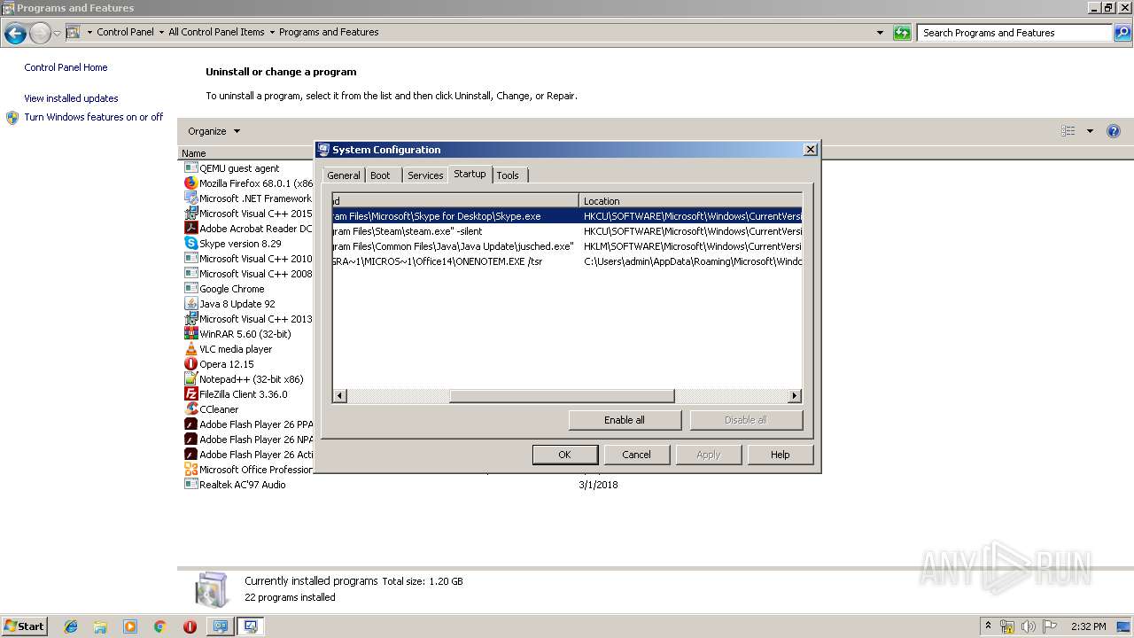The image size is (1134, 638).
Task: Show hidden tray icons arrow
Action: [988, 626]
